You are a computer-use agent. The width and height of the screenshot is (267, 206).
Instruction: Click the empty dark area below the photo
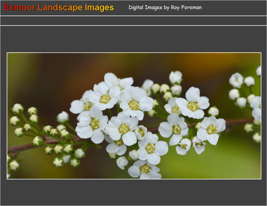133,192
